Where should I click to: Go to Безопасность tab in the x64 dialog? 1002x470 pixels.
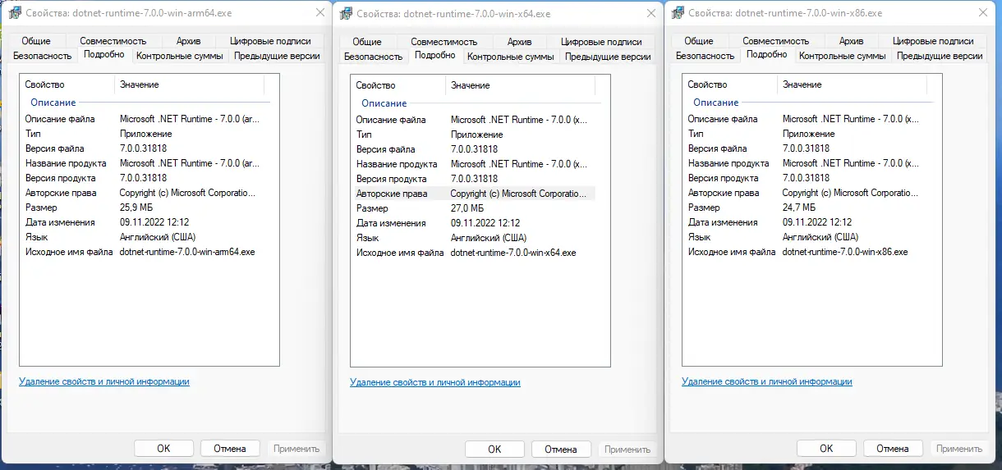(x=374, y=57)
